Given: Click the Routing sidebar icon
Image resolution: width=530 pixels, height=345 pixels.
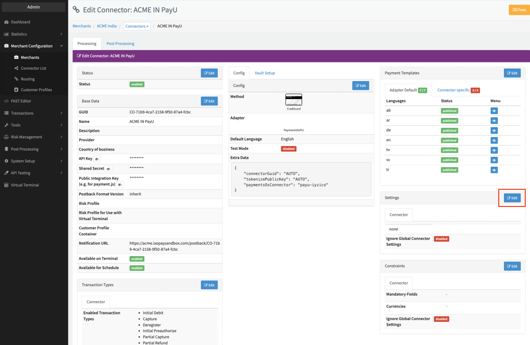Looking at the screenshot, I should coord(17,79).
